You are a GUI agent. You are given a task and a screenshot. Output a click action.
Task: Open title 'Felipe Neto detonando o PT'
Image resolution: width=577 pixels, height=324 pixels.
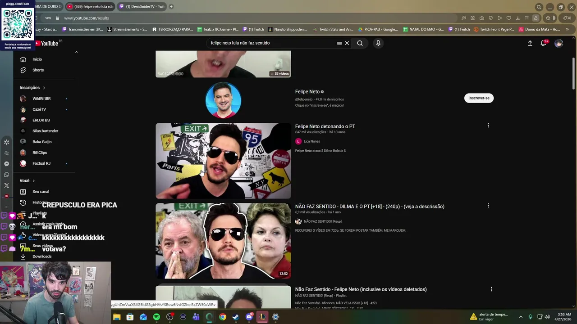pos(325,126)
